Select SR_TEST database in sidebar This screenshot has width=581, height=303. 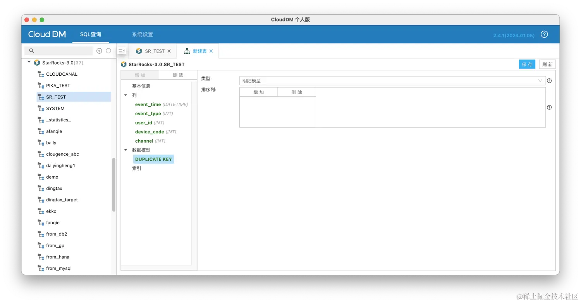pos(74,97)
